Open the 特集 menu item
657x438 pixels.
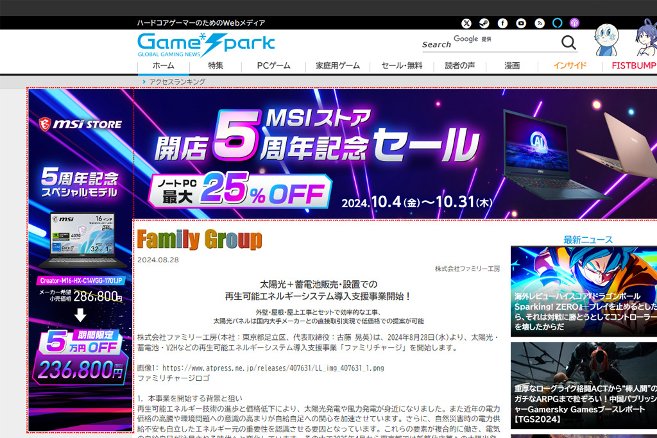click(x=216, y=66)
